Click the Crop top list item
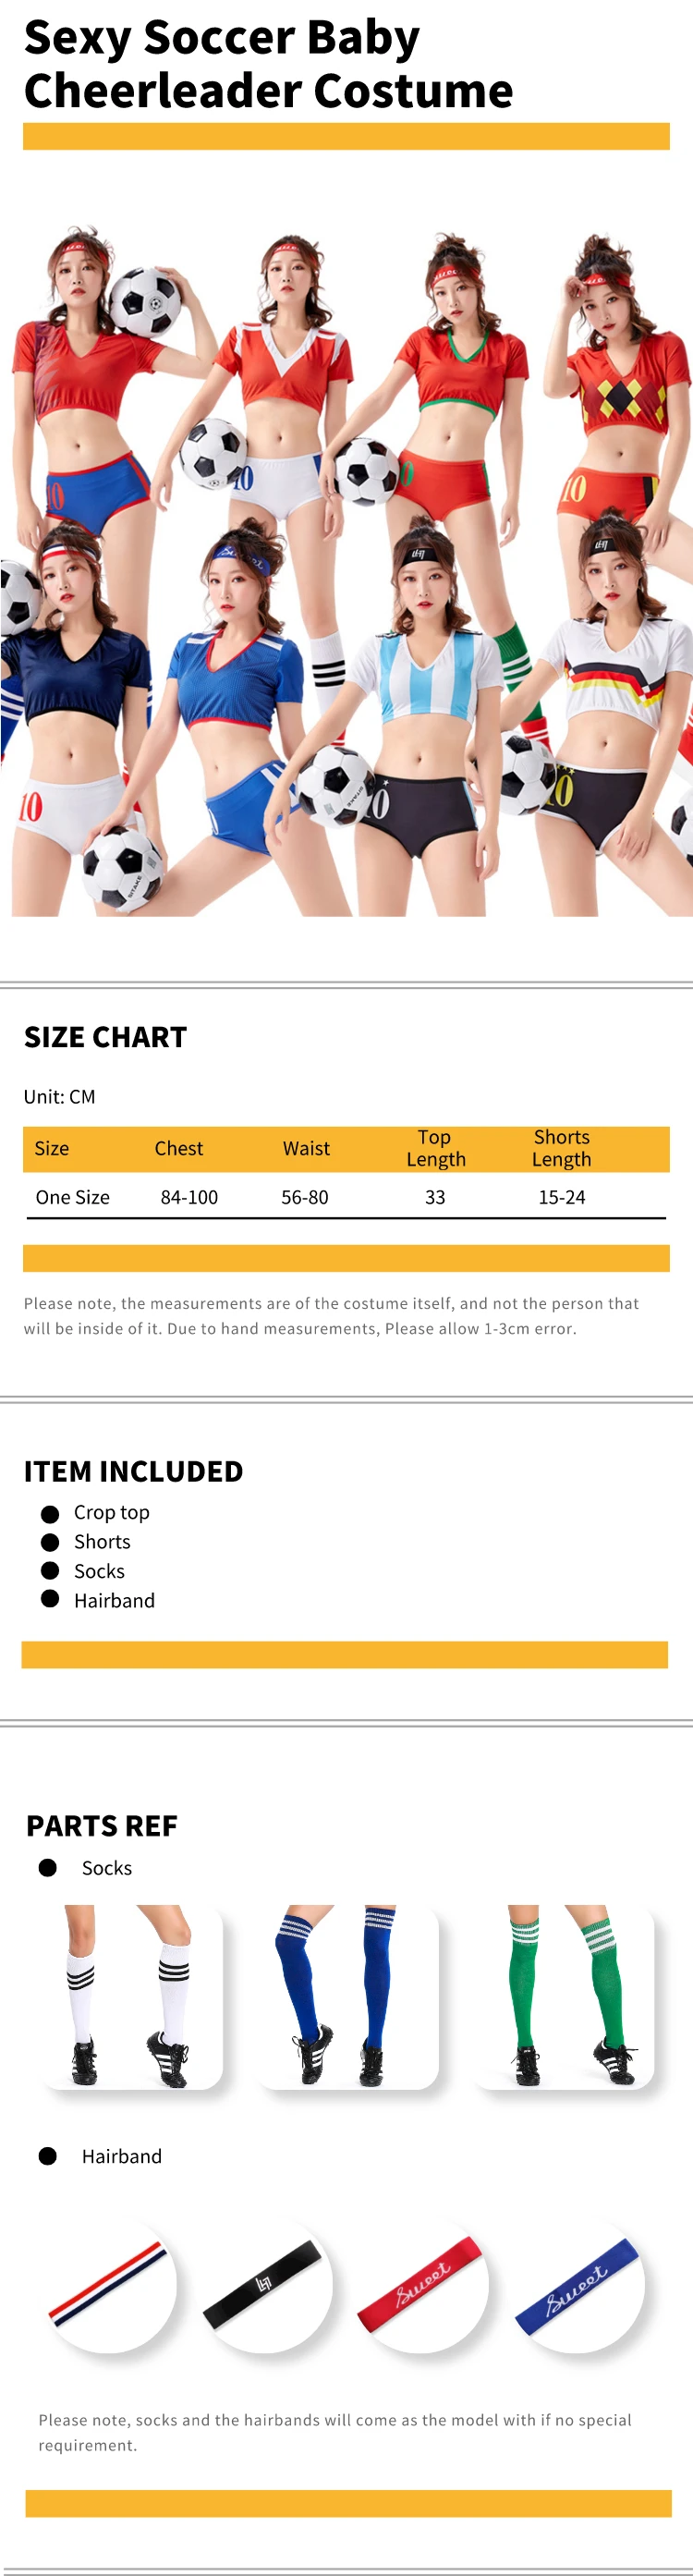 (111, 1512)
